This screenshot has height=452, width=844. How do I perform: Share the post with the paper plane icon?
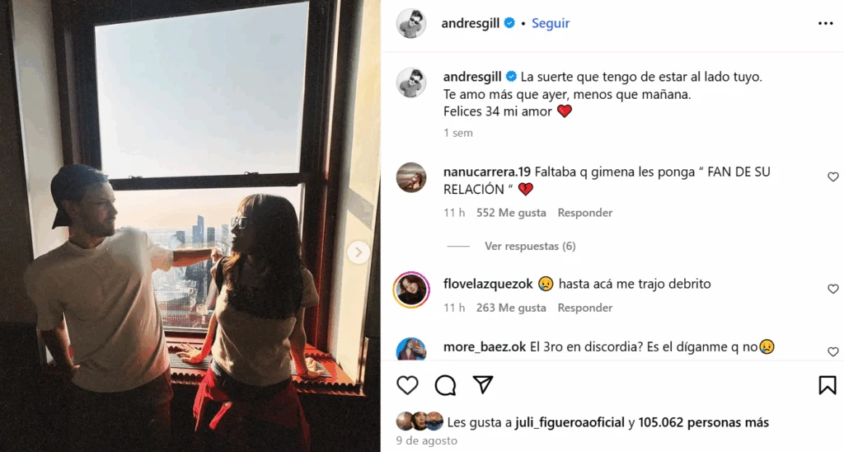pos(483,384)
